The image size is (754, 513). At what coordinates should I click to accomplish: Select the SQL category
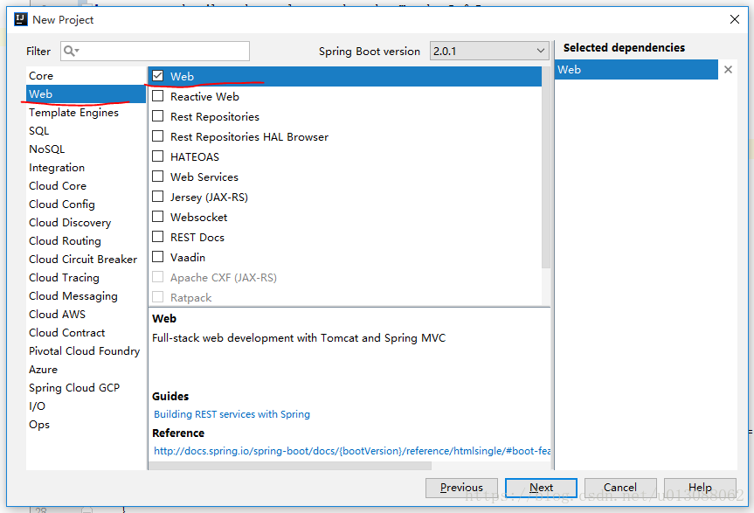pyautogui.click(x=39, y=131)
